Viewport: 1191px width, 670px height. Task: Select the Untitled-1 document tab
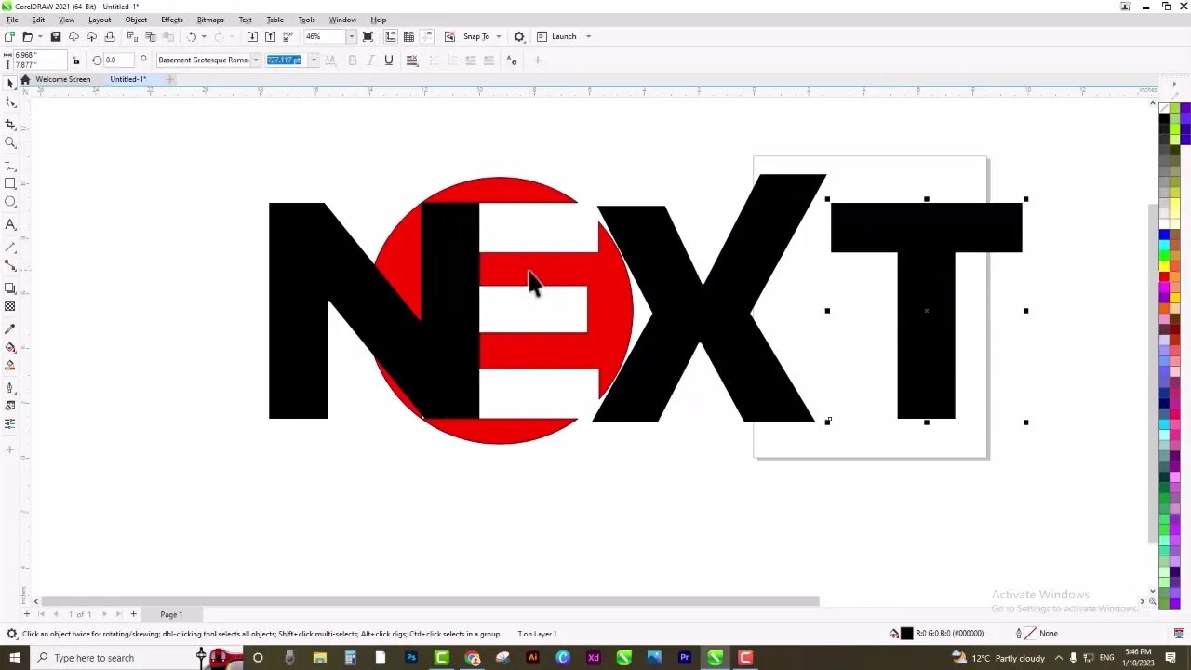point(127,79)
